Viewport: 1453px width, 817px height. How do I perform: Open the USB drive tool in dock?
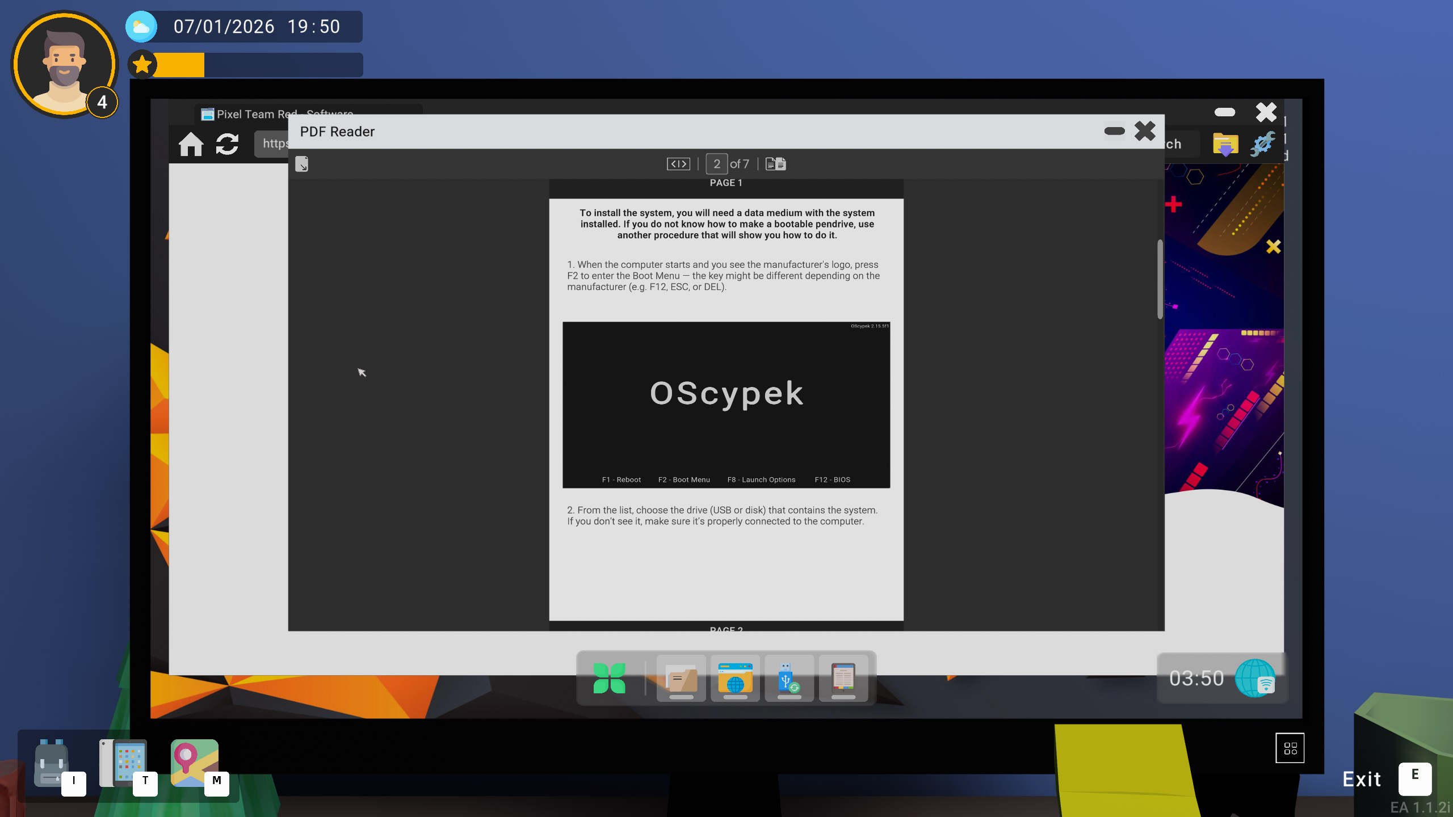pos(789,678)
